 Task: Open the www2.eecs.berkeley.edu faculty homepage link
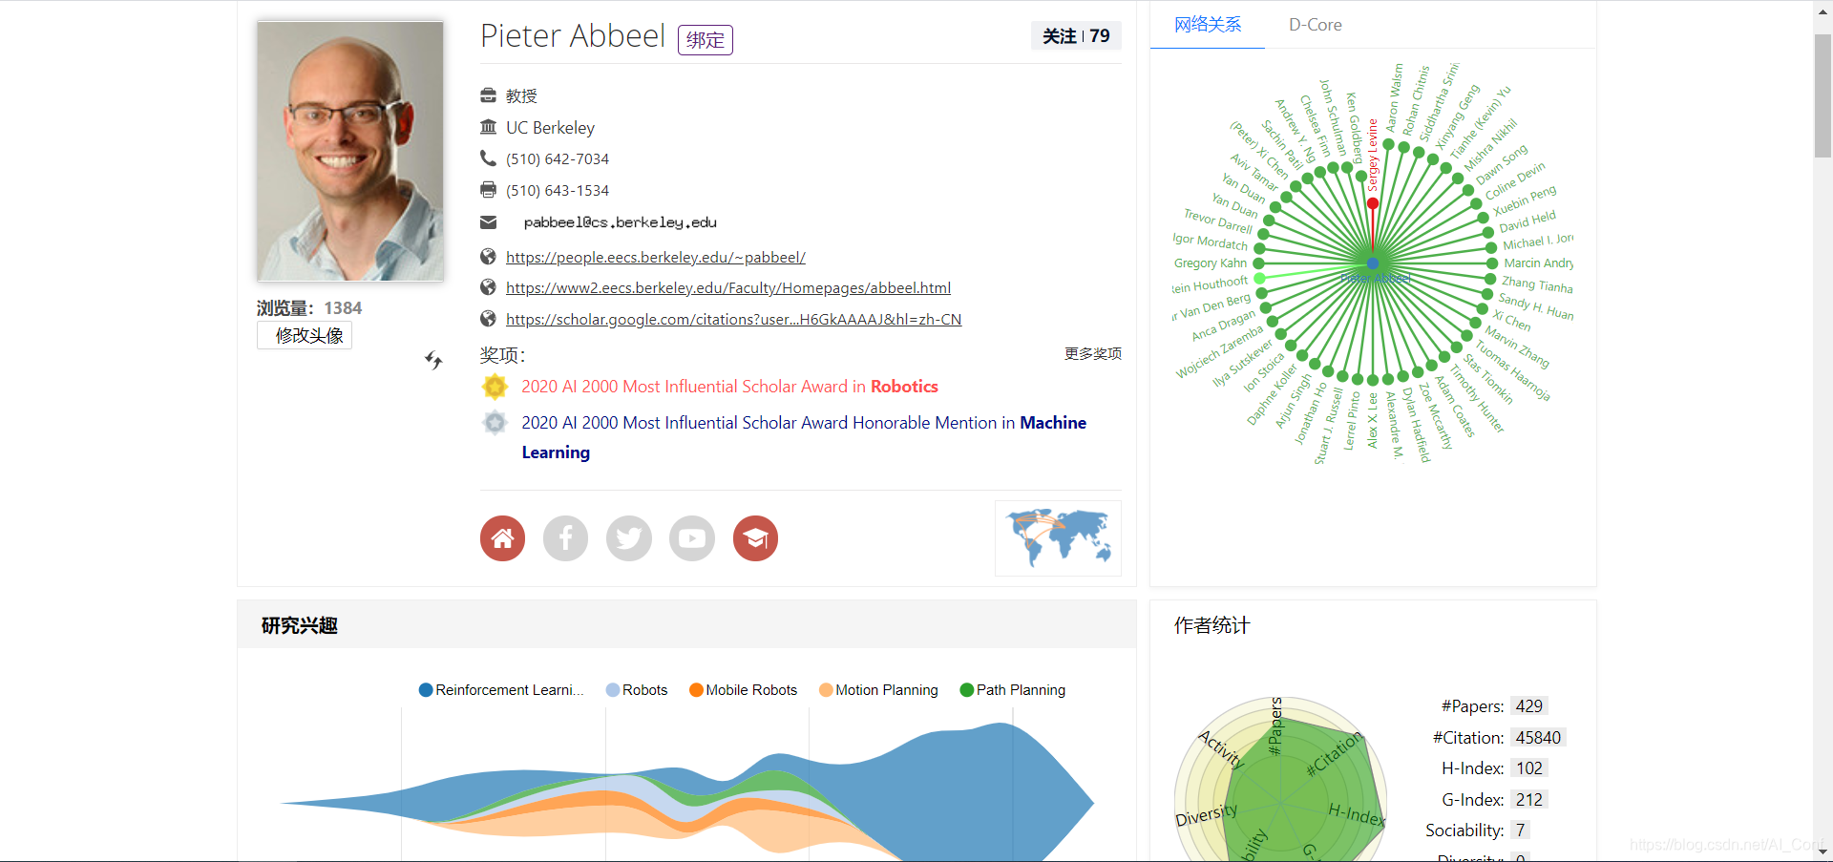coord(728,288)
